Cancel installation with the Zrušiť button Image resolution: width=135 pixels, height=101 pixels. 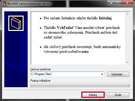(x=118, y=95)
